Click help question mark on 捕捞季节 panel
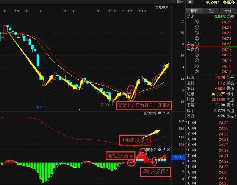237x185 pixels. pyautogui.click(x=164, y=150)
